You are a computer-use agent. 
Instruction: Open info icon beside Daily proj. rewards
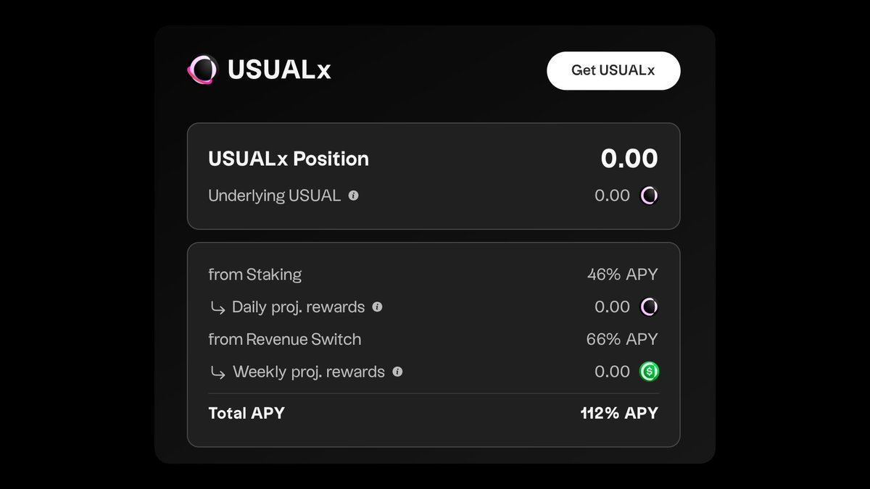[x=377, y=307]
